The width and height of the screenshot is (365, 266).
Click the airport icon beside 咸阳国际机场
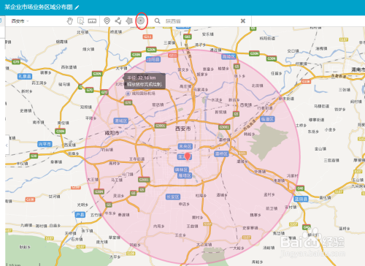point(128,94)
